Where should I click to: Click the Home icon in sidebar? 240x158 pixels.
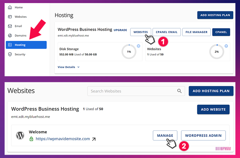tap(10, 7)
